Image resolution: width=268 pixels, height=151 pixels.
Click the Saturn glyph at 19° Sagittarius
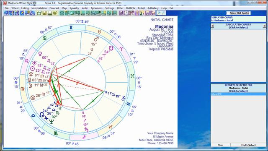86,130
